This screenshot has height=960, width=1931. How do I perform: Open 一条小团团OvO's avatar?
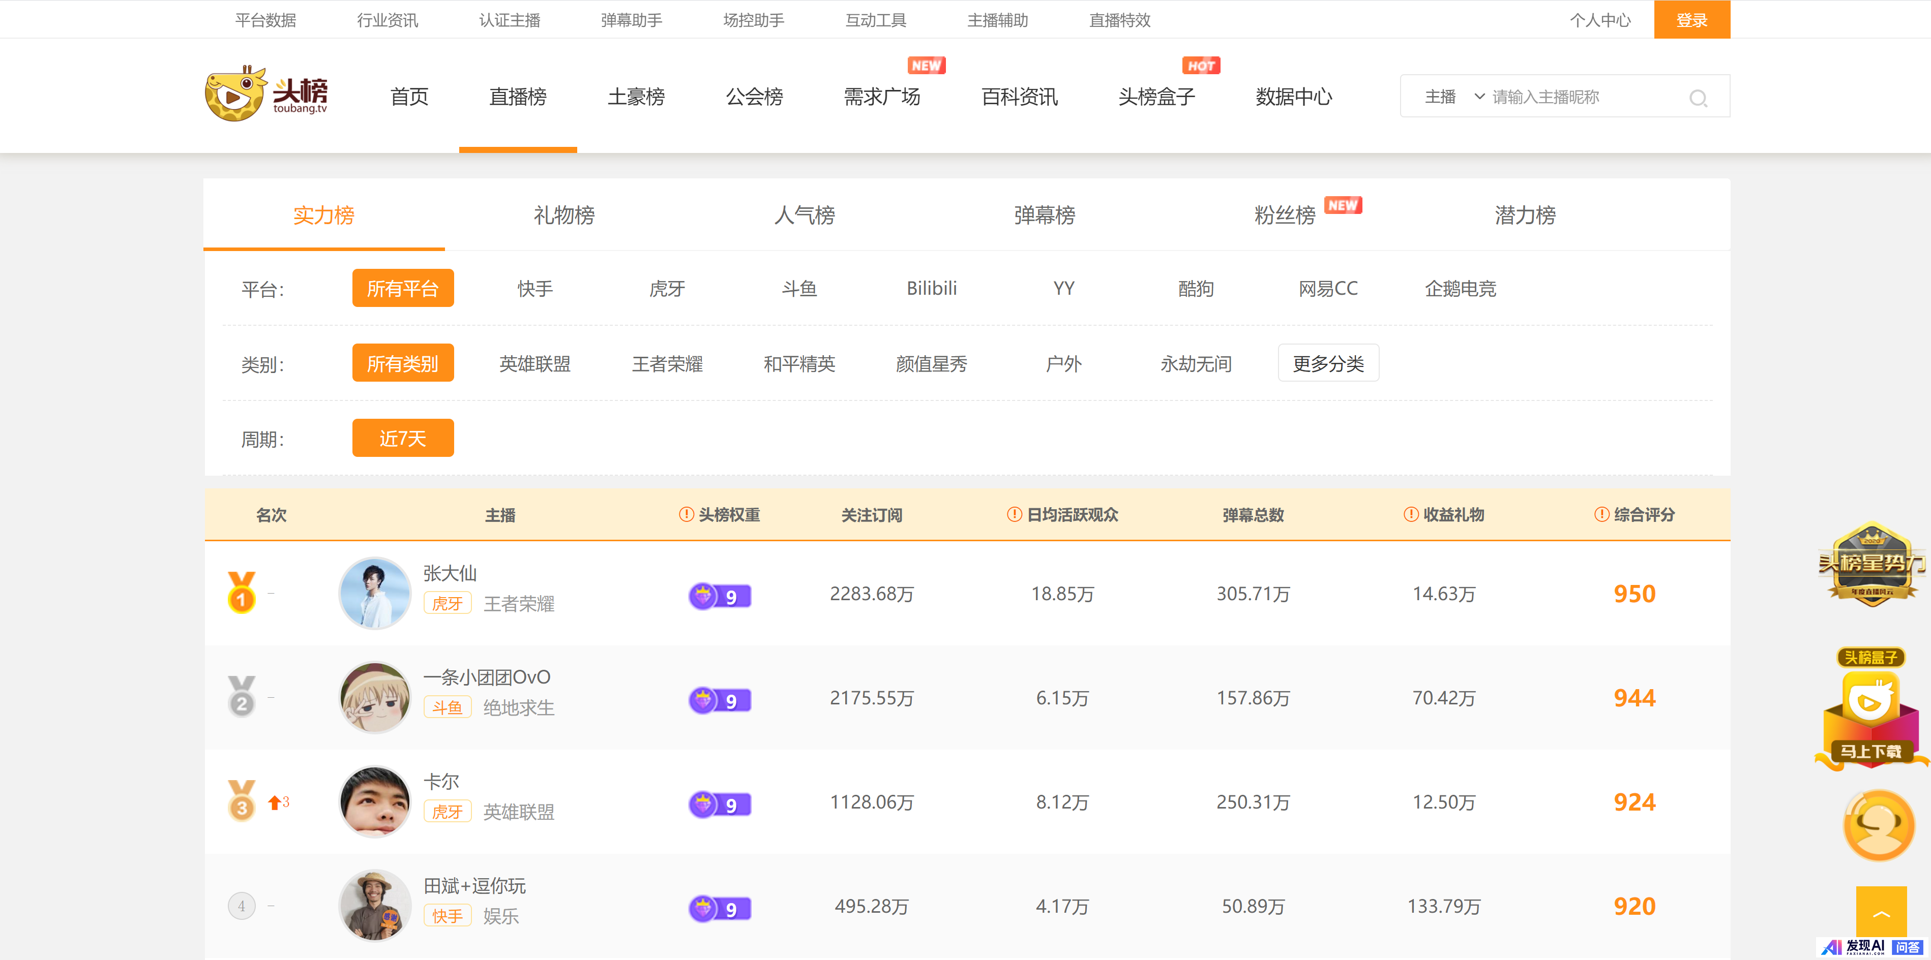(x=375, y=697)
